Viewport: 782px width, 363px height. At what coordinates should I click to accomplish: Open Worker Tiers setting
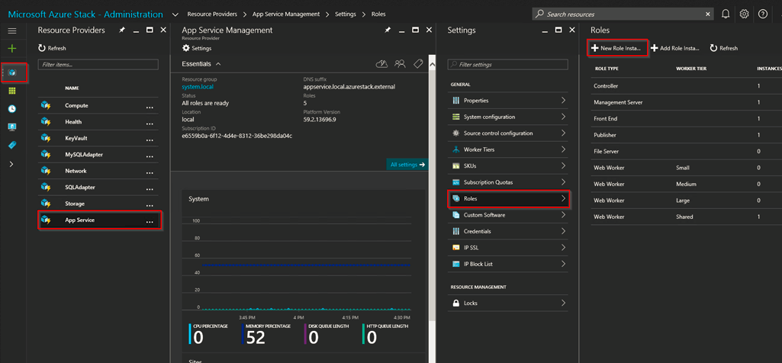(x=507, y=149)
